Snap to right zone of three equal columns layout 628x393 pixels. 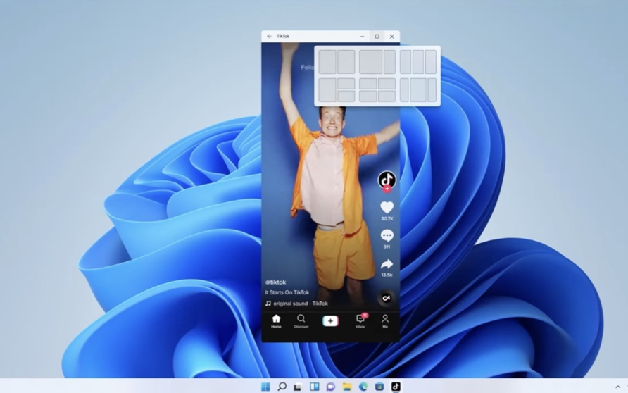pos(431,62)
